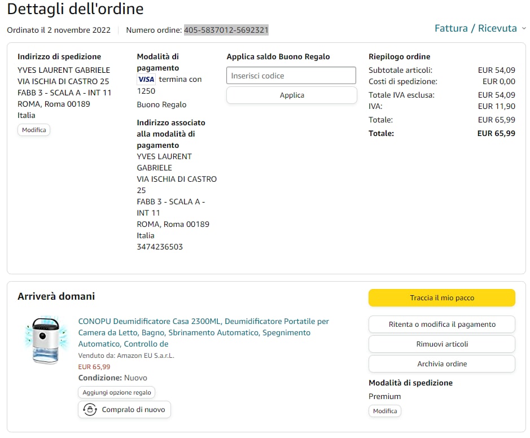The width and height of the screenshot is (530, 438).
Task: Click the VISA card logo
Action: (x=146, y=80)
